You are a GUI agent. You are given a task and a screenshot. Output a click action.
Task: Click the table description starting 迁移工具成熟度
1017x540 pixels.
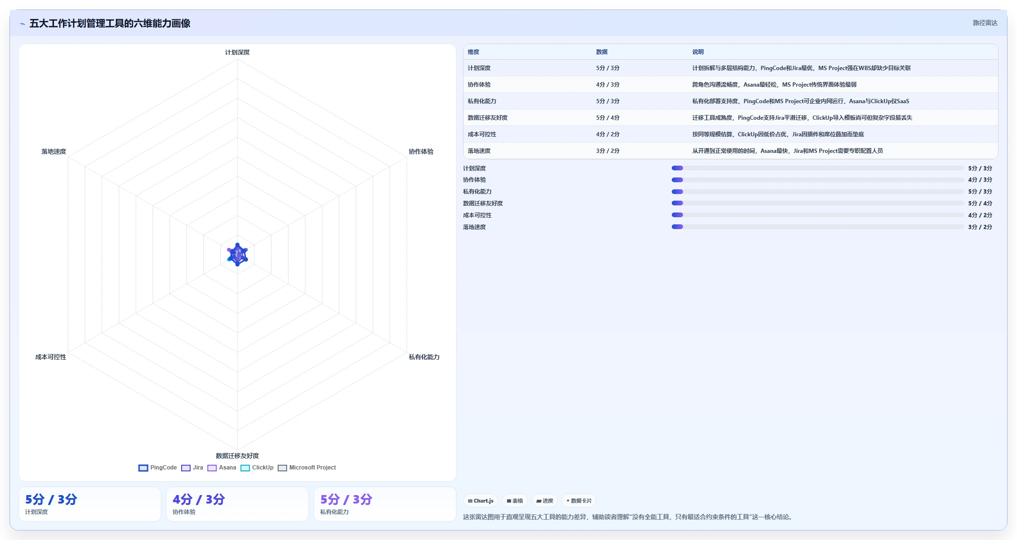click(x=802, y=118)
